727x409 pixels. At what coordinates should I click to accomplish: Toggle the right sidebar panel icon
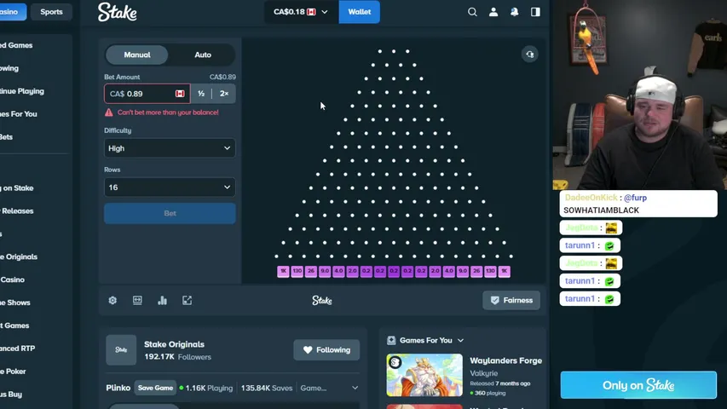tap(535, 12)
